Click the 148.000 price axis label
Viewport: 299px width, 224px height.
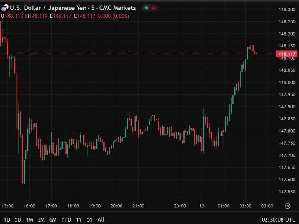(287, 82)
